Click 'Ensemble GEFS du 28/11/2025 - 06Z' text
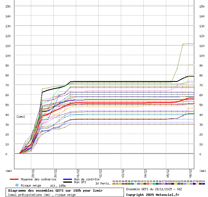This screenshot has width=208, height=197. pyautogui.click(x=154, y=189)
